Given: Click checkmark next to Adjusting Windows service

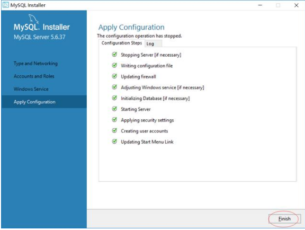Looking at the screenshot, I should (114, 87).
